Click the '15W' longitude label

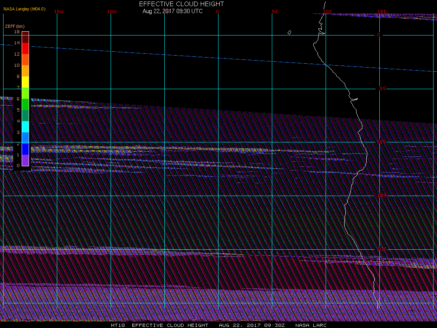[x=59, y=12]
